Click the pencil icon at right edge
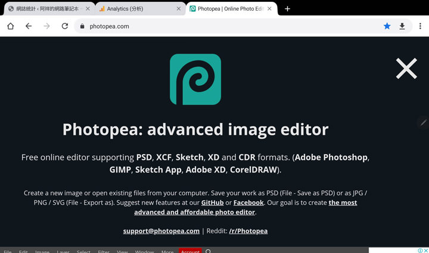Screen dimensions: 429x253 [424, 122]
